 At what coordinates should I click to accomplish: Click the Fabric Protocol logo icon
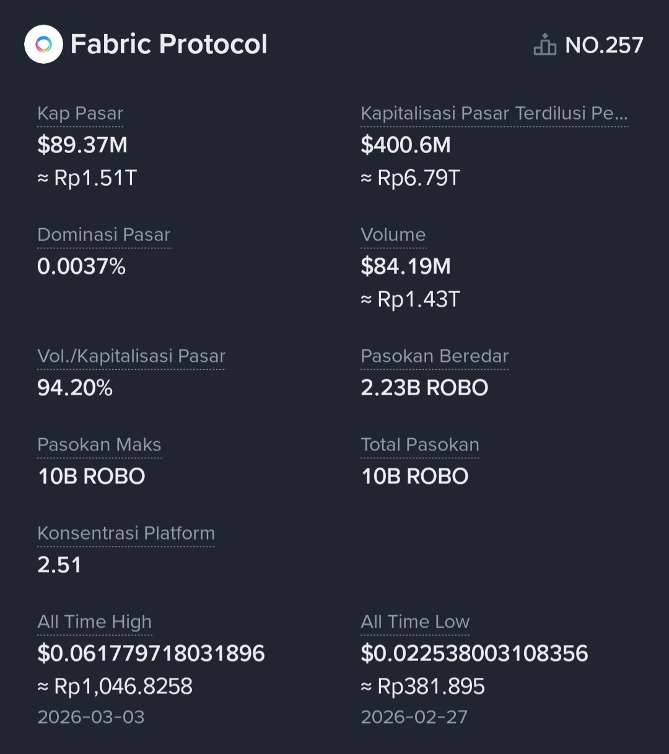(x=43, y=44)
